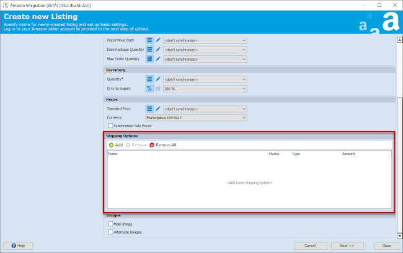Click the Help question mark button
403x253 pixels.
click(18, 246)
